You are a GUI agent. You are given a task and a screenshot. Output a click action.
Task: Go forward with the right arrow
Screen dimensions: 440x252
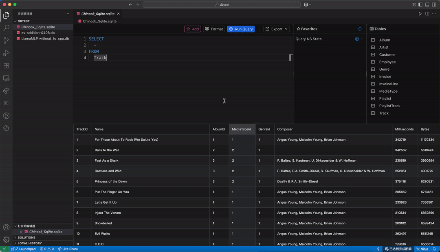tap(138, 4)
